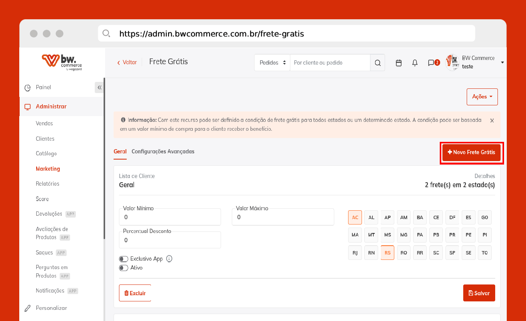Toggle the Exclusivo App switch
526x321 pixels.
click(x=124, y=259)
